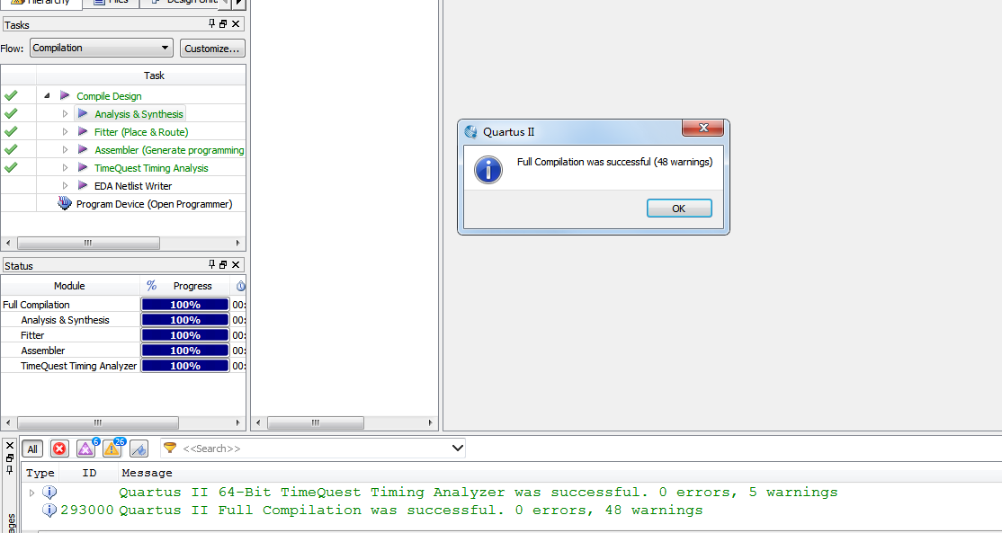
Task: Select TimeQuest Timing Analysis label
Action: (151, 168)
